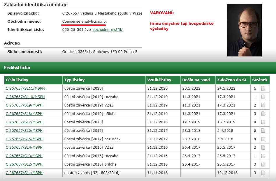This screenshot has width=276, height=181.
Task: Click the Došlo na soud column header
Action: (196, 80)
